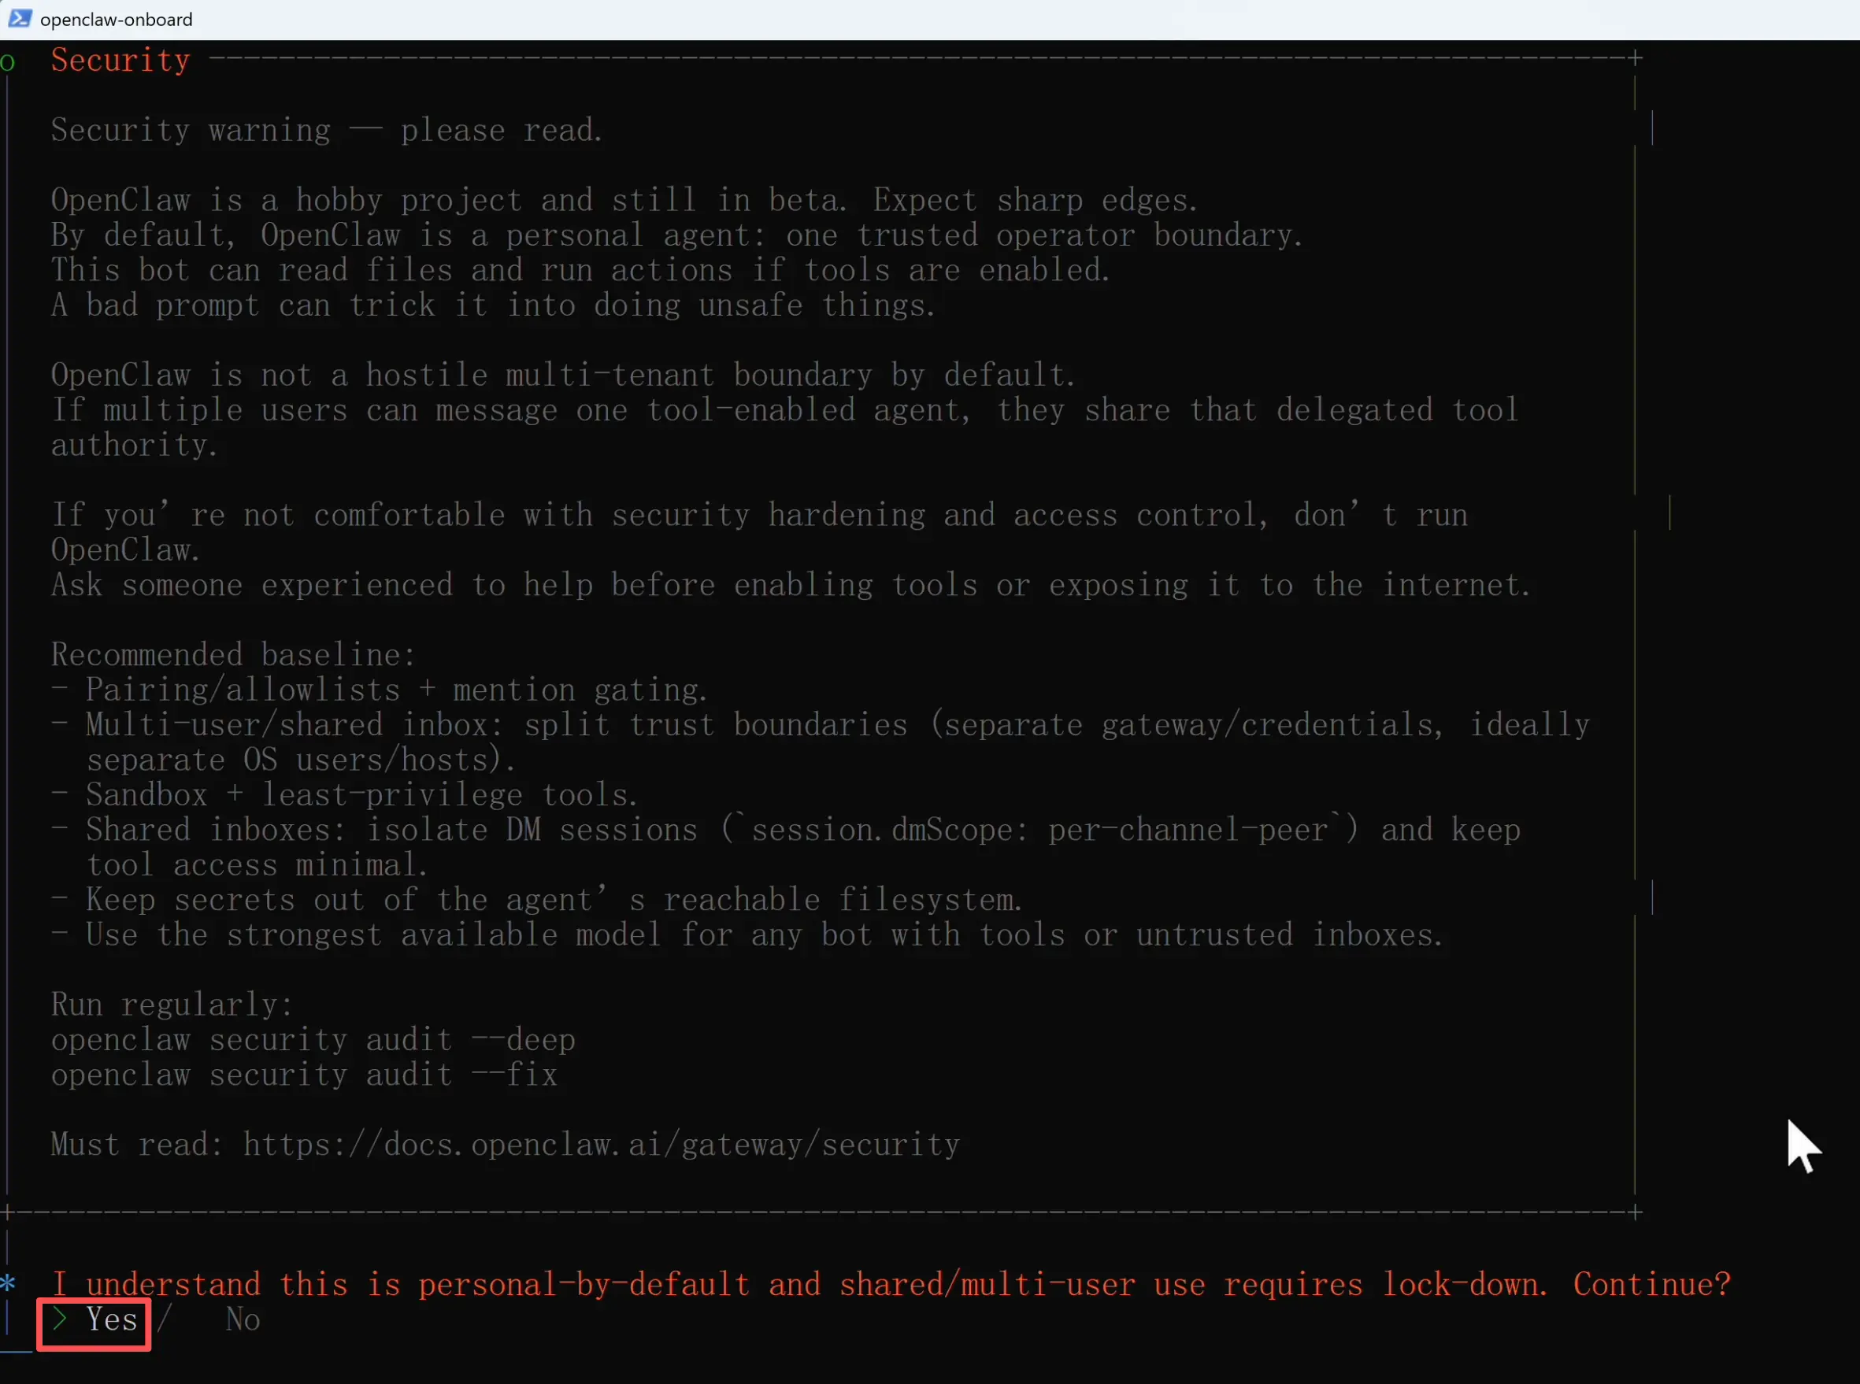The width and height of the screenshot is (1860, 1384).
Task: Click the top-right plus corner of the Security box
Action: [x=1635, y=57]
